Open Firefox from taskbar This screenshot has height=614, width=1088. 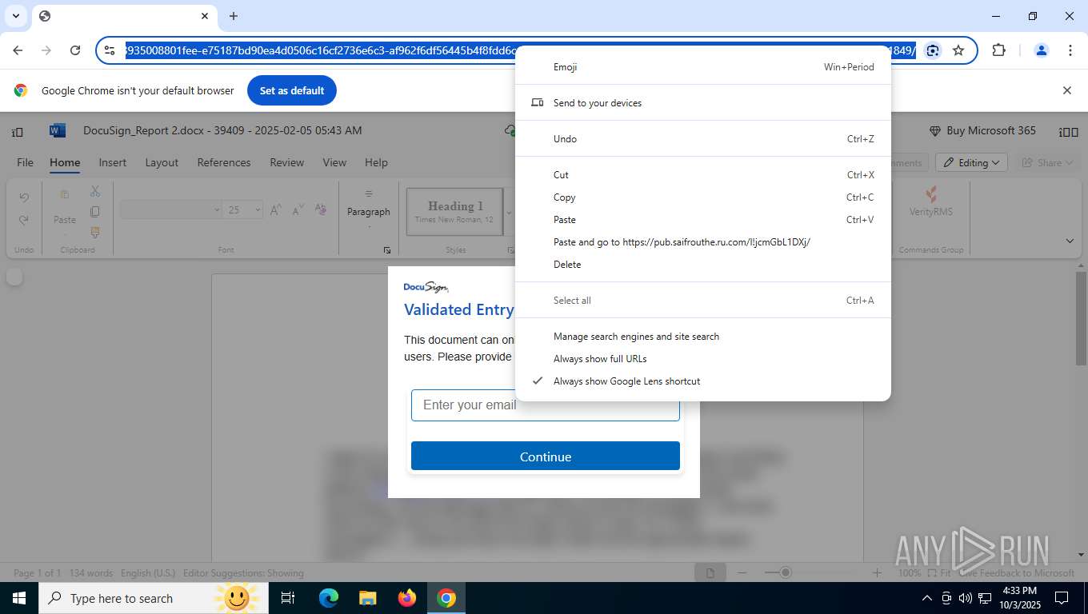click(x=407, y=598)
